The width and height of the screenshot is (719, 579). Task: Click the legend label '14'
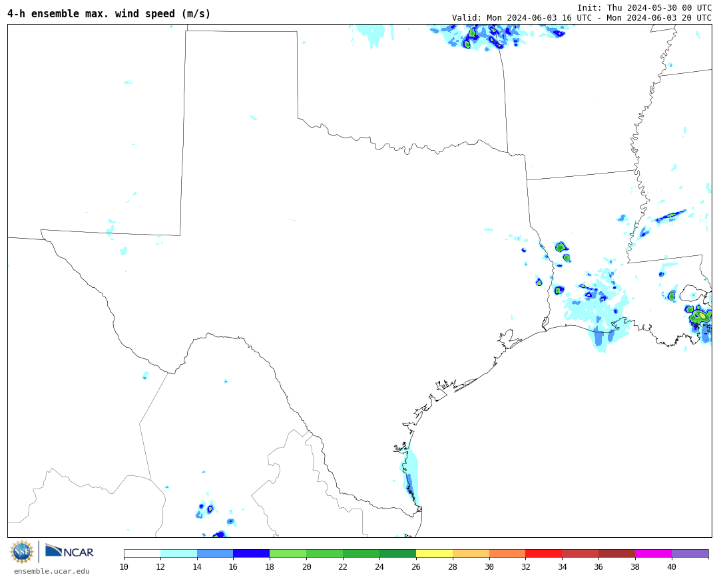(197, 566)
